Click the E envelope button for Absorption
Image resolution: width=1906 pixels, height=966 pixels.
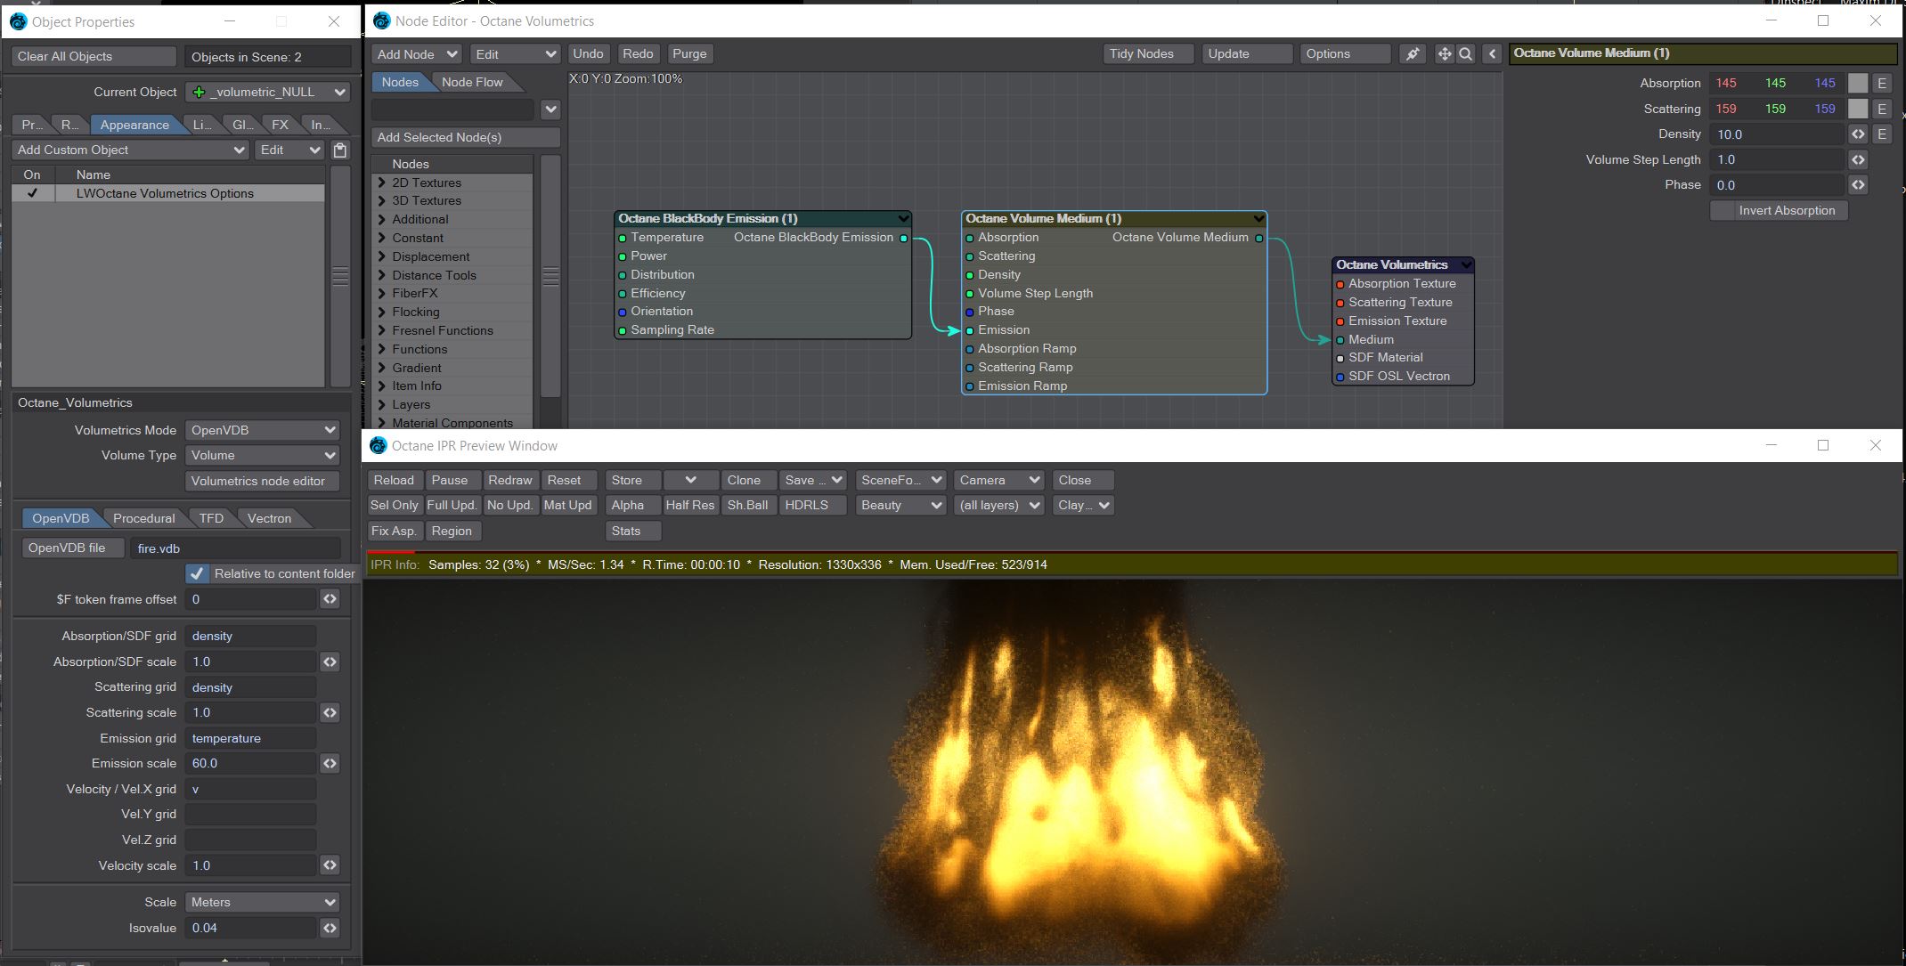coord(1881,83)
